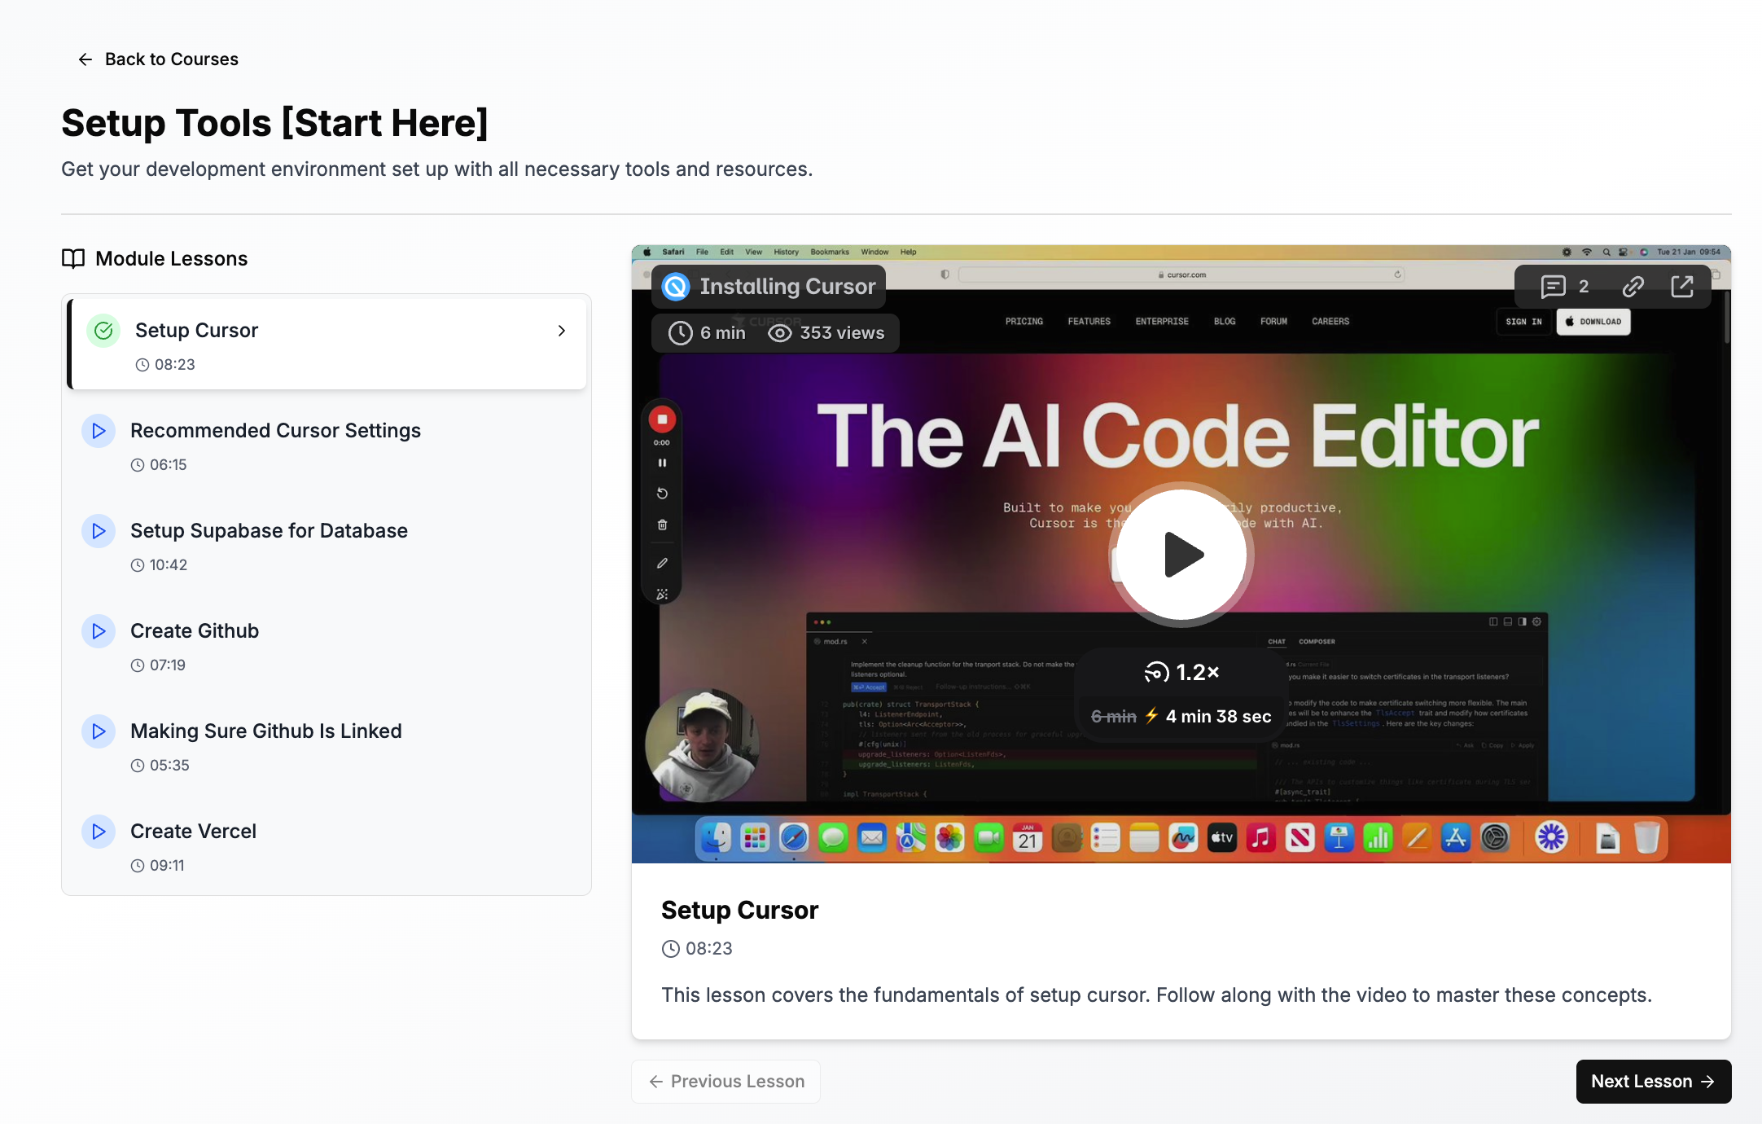Open Making Sure Github Is Linked lesson
Viewport: 1762px width, 1124px height.
[265, 731]
